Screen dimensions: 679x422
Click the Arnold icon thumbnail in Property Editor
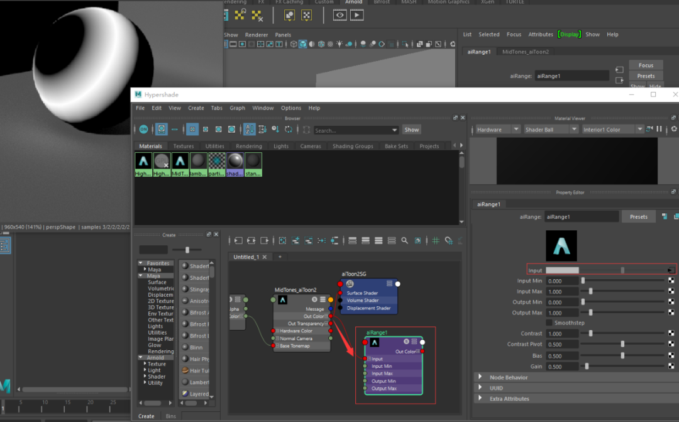click(x=561, y=246)
